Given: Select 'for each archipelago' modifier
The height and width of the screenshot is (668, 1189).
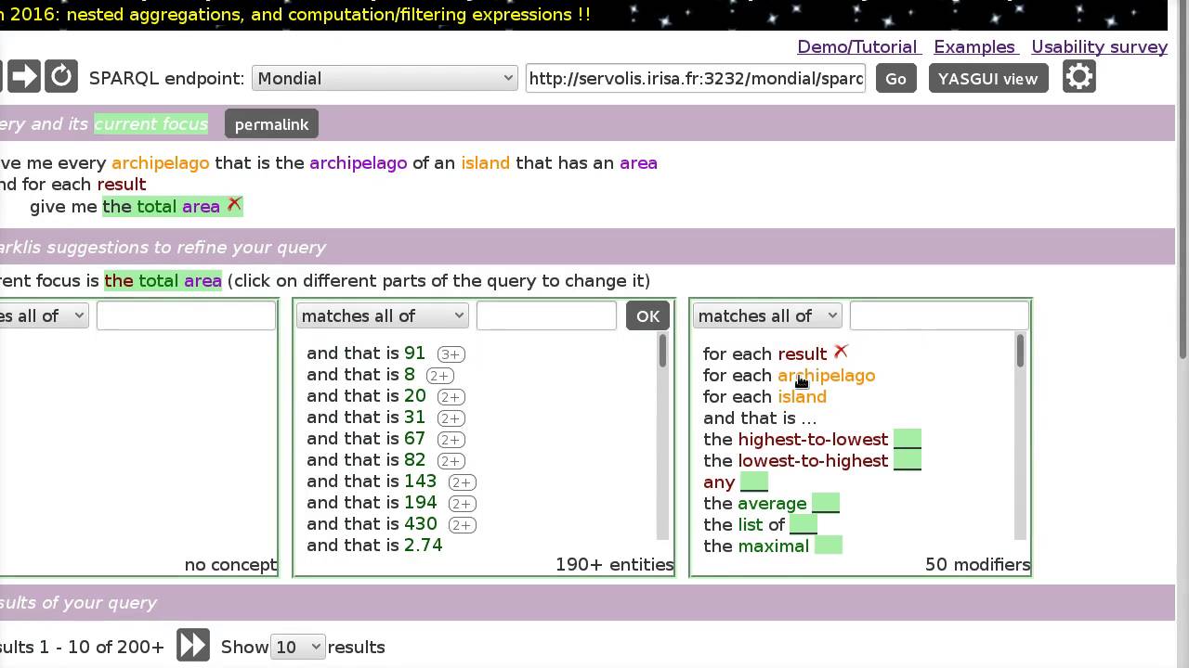Looking at the screenshot, I should pos(789,375).
